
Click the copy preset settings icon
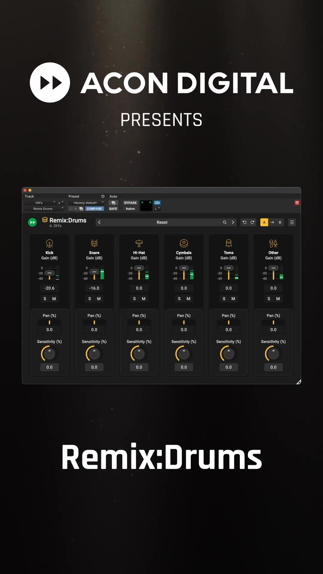81,209
